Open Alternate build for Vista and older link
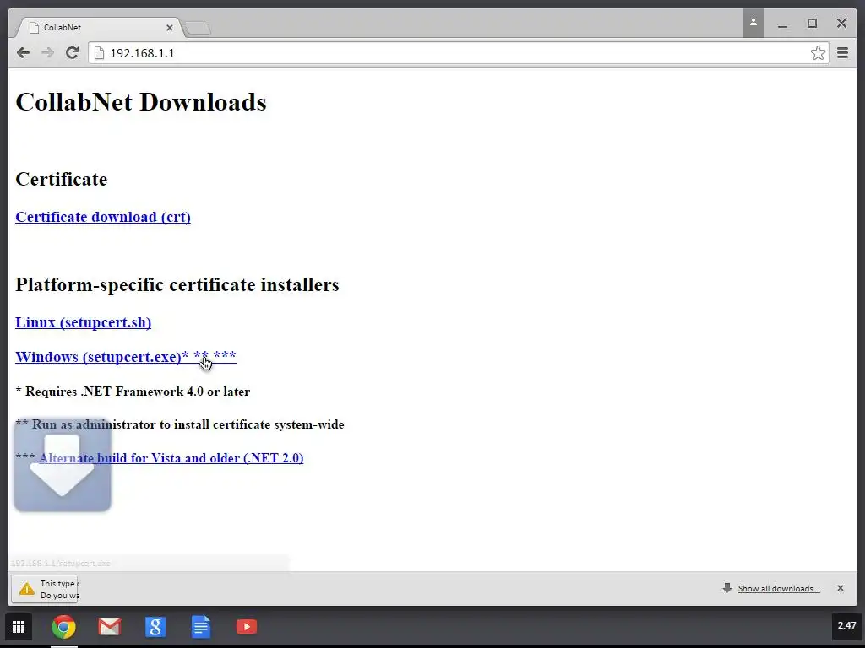865x648 pixels. pyautogui.click(x=171, y=458)
